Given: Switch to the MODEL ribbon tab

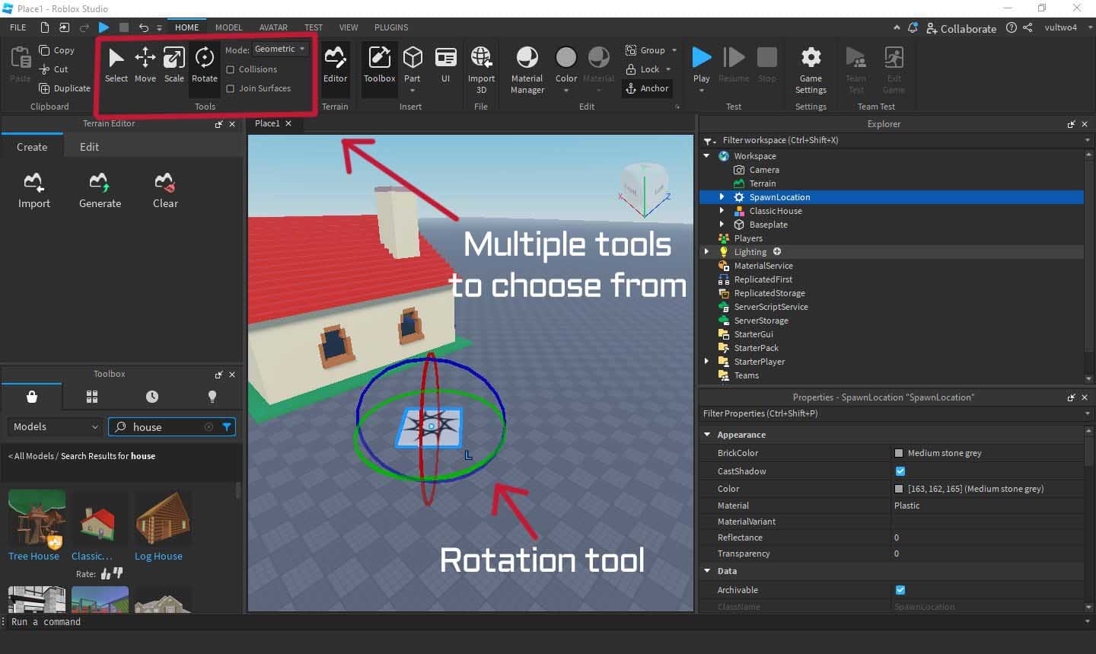Looking at the screenshot, I should coord(228,27).
